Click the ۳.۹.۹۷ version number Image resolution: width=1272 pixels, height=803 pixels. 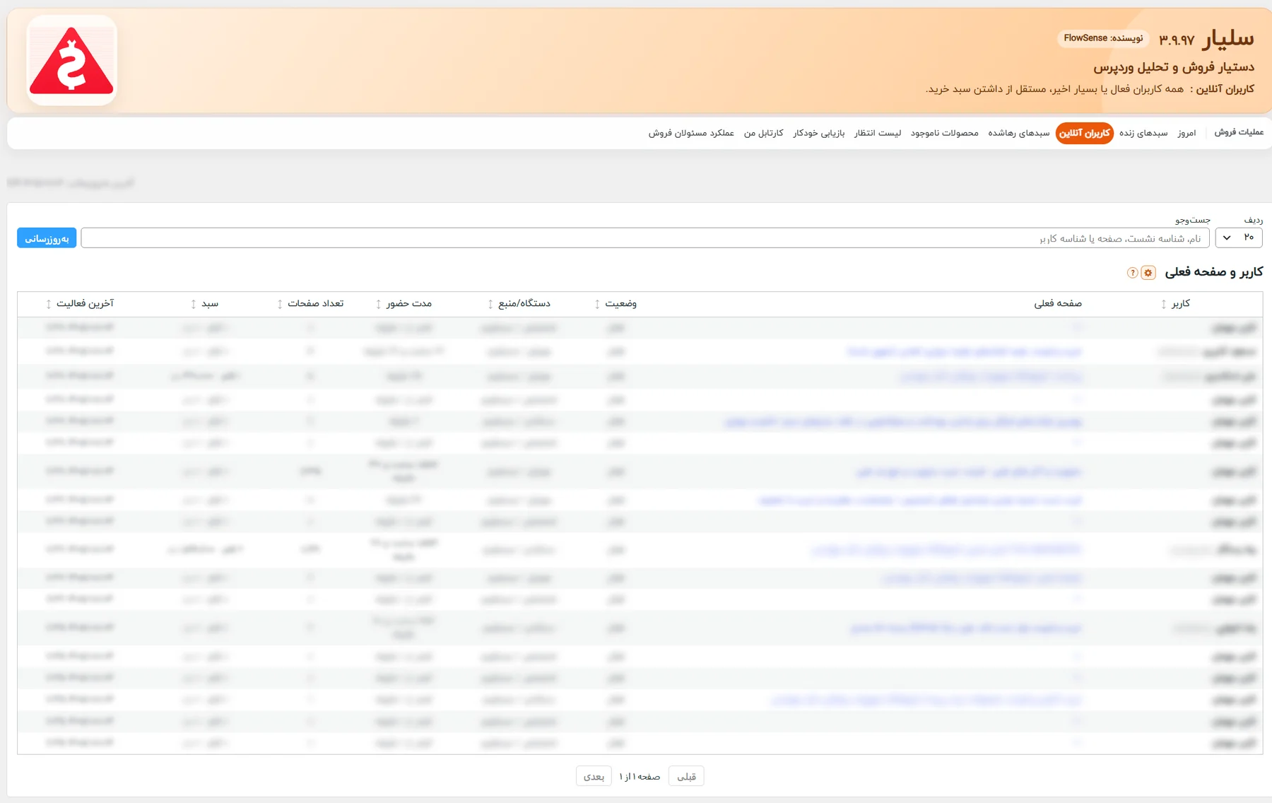1177,40
